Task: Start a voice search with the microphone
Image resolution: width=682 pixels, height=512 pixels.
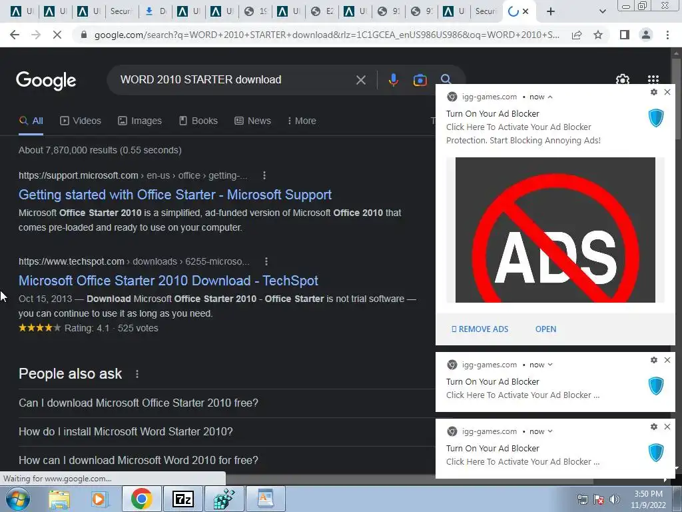Action: pos(393,80)
